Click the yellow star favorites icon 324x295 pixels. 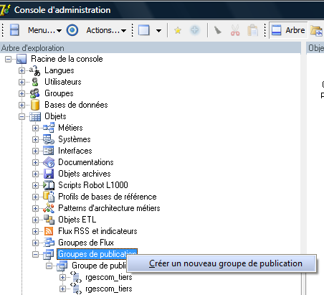pos(178,30)
